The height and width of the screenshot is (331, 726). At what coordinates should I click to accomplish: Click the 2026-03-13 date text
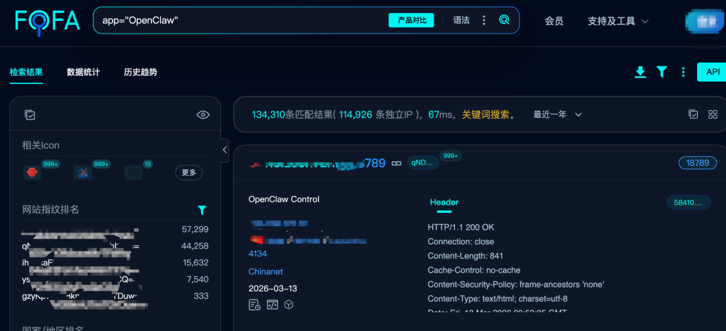point(273,289)
